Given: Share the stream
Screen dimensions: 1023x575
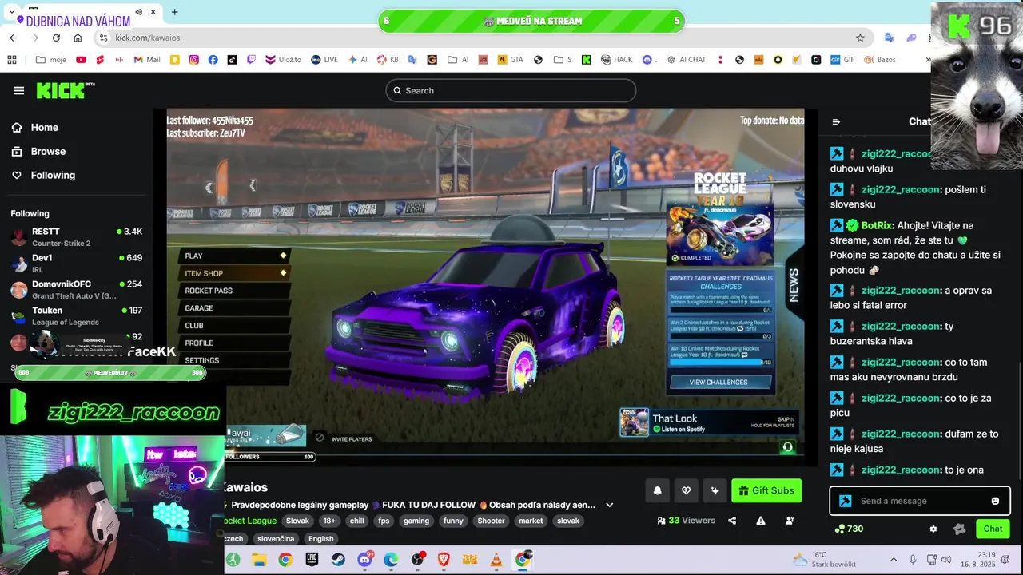Looking at the screenshot, I should coord(732,521).
